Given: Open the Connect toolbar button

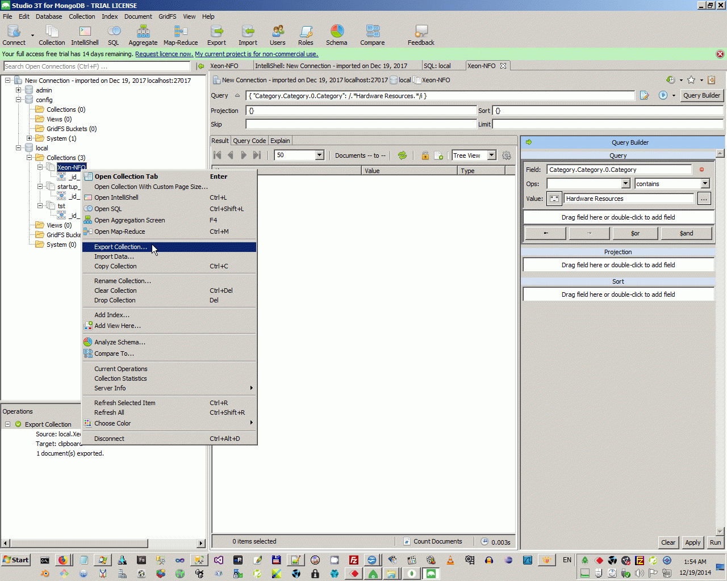Looking at the screenshot, I should (x=14, y=35).
